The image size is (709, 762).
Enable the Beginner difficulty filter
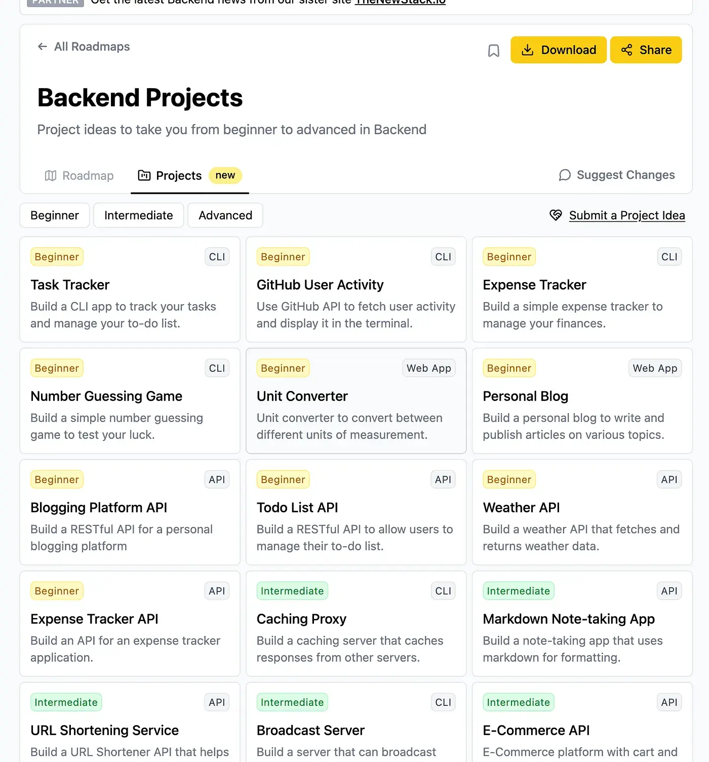pos(54,215)
